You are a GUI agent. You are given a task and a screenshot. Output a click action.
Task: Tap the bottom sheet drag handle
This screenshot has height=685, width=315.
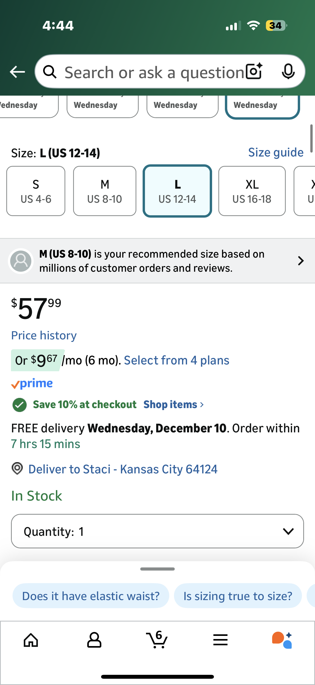157,569
